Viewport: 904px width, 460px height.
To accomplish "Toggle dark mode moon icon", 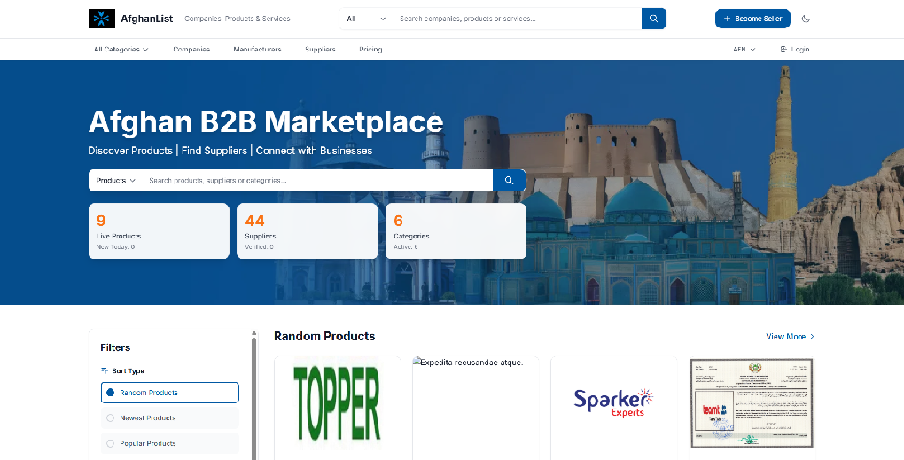I will [x=806, y=19].
